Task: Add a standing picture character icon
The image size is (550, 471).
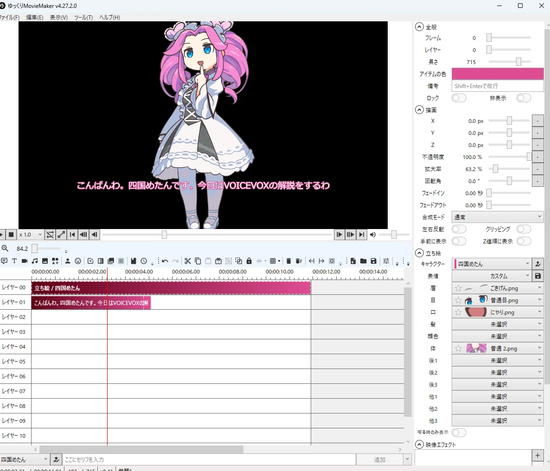Action: (x=68, y=261)
